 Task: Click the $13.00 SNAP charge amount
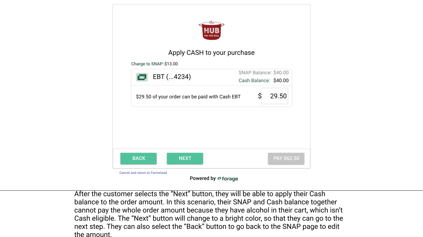[171, 64]
